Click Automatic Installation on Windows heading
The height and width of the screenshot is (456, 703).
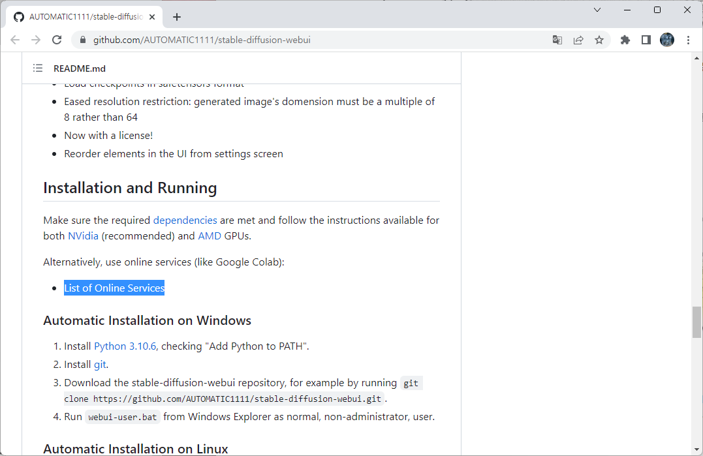147,321
